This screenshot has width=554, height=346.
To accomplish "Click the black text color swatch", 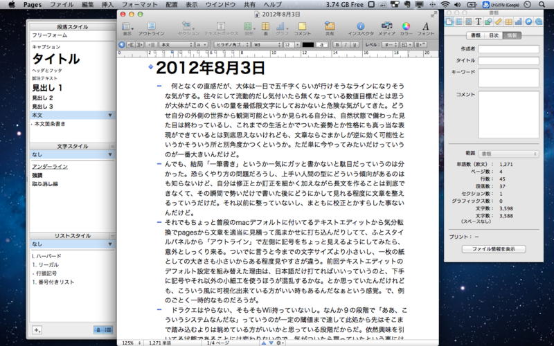I will click(x=307, y=45).
